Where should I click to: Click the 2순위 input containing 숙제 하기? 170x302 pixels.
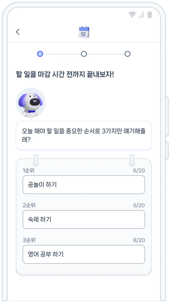click(84, 220)
